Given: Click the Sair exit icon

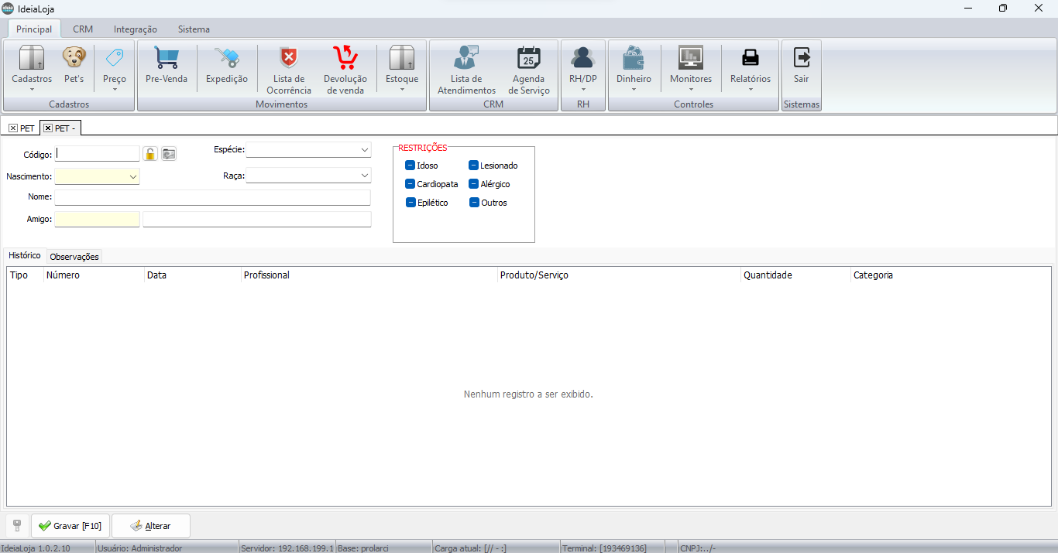Looking at the screenshot, I should pyautogui.click(x=801, y=59).
